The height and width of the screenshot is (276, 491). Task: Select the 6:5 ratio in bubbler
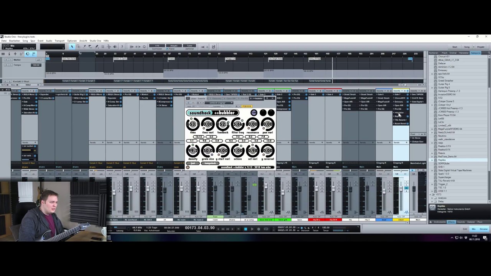(211, 137)
